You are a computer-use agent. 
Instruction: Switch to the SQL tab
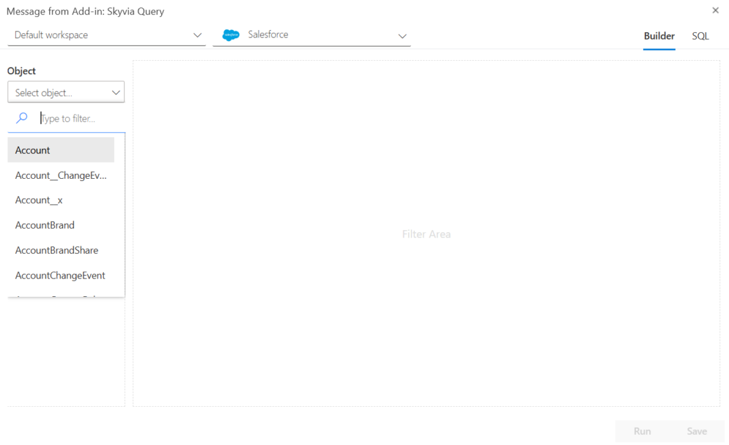(x=700, y=36)
